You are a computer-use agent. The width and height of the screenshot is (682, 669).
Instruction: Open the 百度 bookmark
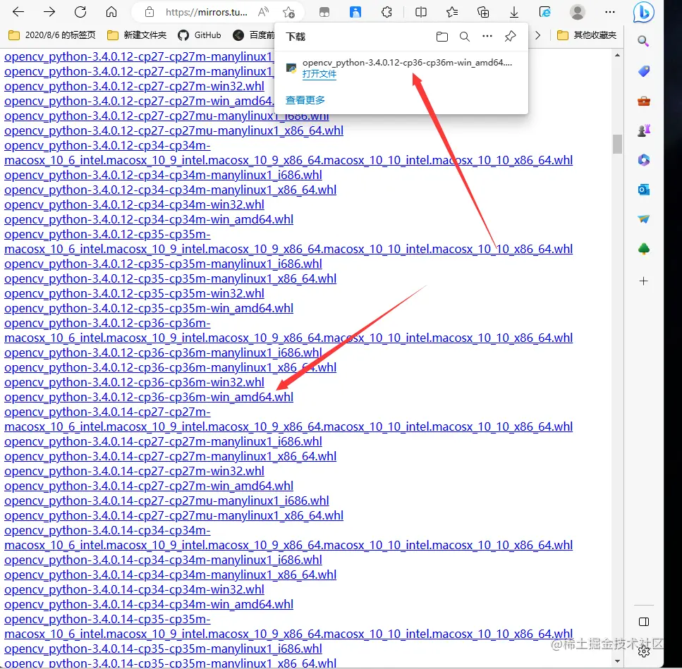pyautogui.click(x=254, y=35)
